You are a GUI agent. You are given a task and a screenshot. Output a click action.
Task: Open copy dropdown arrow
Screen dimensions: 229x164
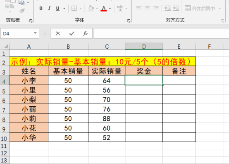pos(28,2)
